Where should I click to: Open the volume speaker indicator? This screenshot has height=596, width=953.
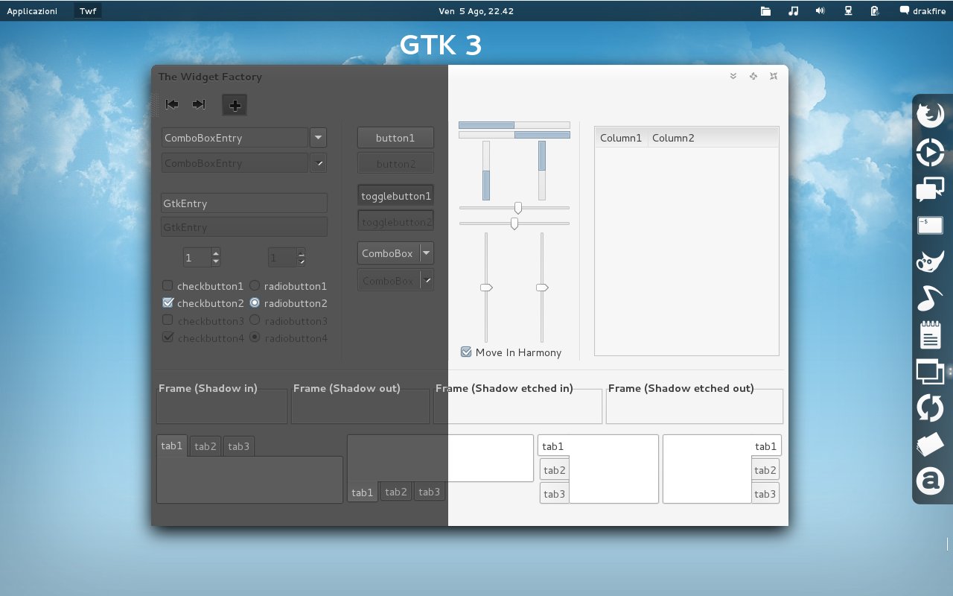[820, 11]
